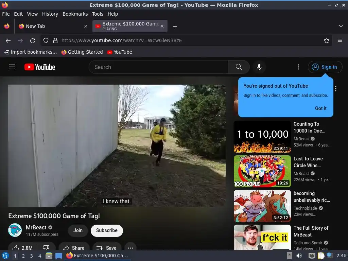
Task: Open MrBeast channel avatar
Action: 15,230
